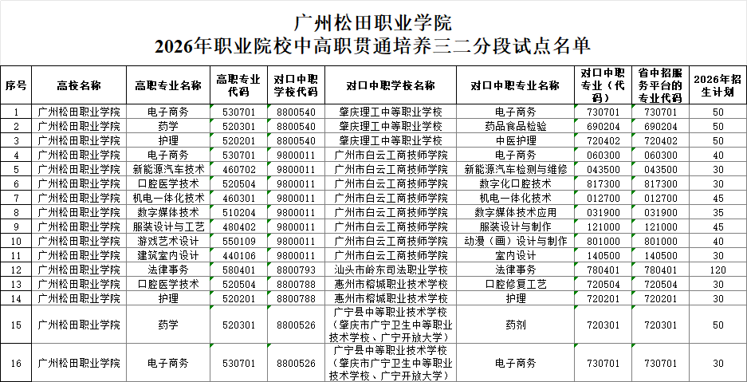Click the 动漫（画）设计与制作 cell
The height and width of the screenshot is (382, 747).
(515, 241)
